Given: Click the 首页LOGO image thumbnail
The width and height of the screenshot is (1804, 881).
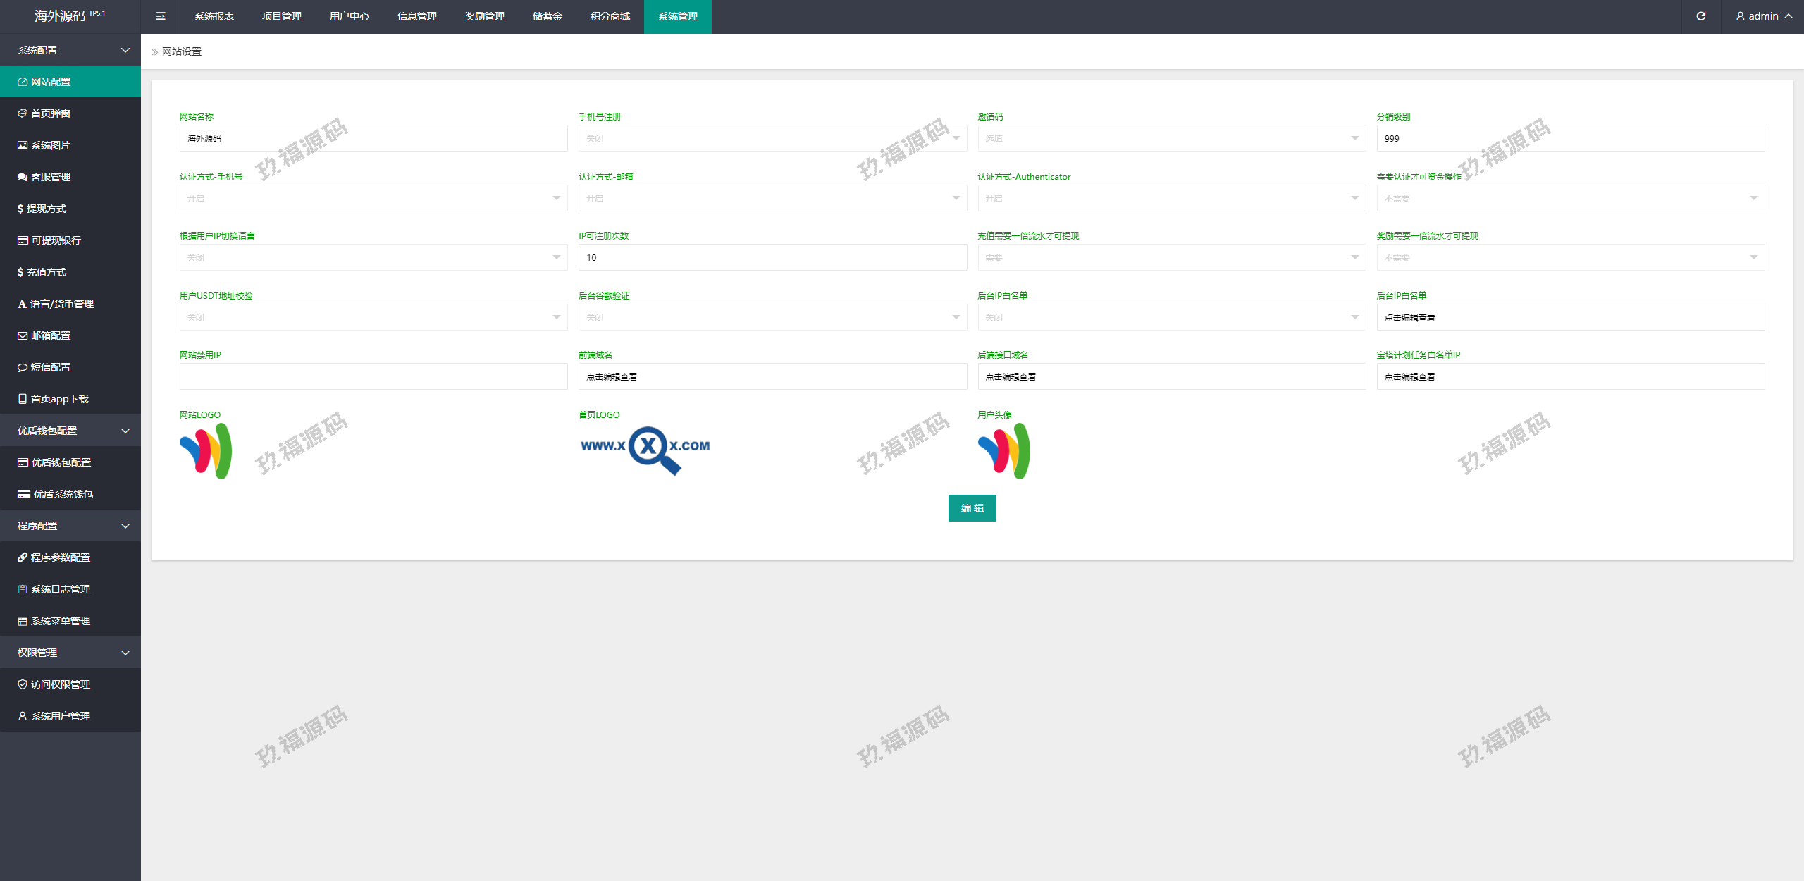Looking at the screenshot, I should click(645, 450).
